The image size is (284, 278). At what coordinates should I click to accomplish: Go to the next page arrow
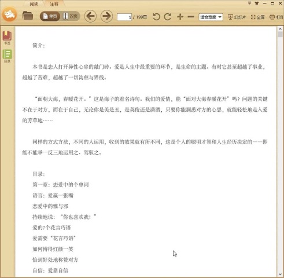[x=106, y=16]
